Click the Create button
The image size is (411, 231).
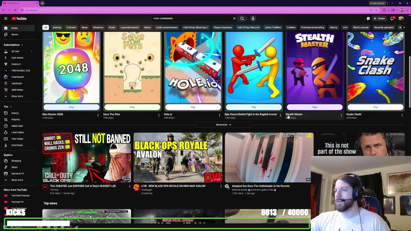[x=379, y=18]
